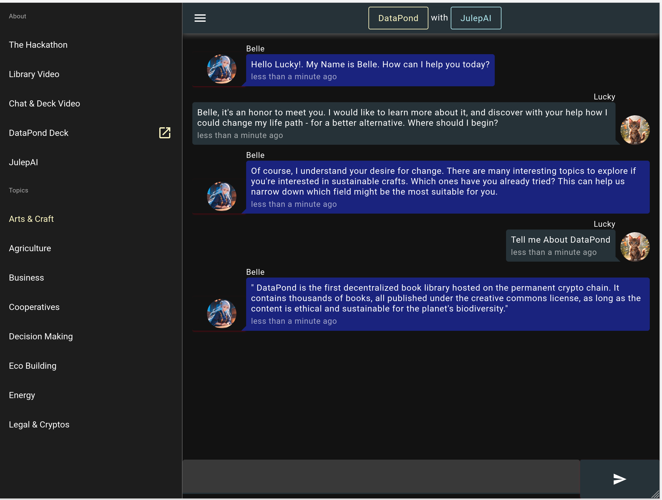Select the Cooperatives topic
This screenshot has width=662, height=500.
coord(34,307)
